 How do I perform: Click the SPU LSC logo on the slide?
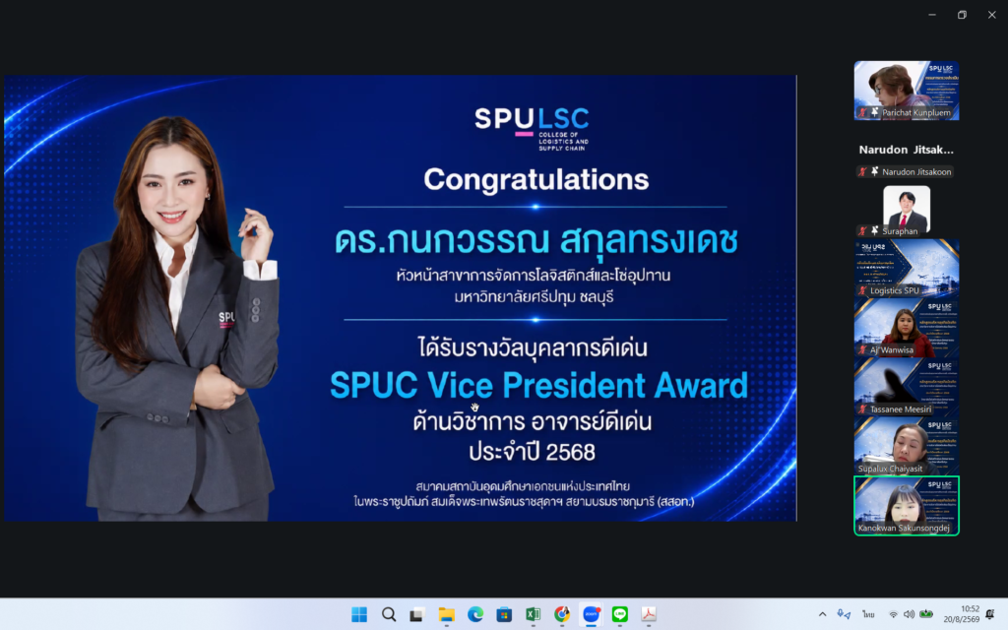(x=533, y=128)
